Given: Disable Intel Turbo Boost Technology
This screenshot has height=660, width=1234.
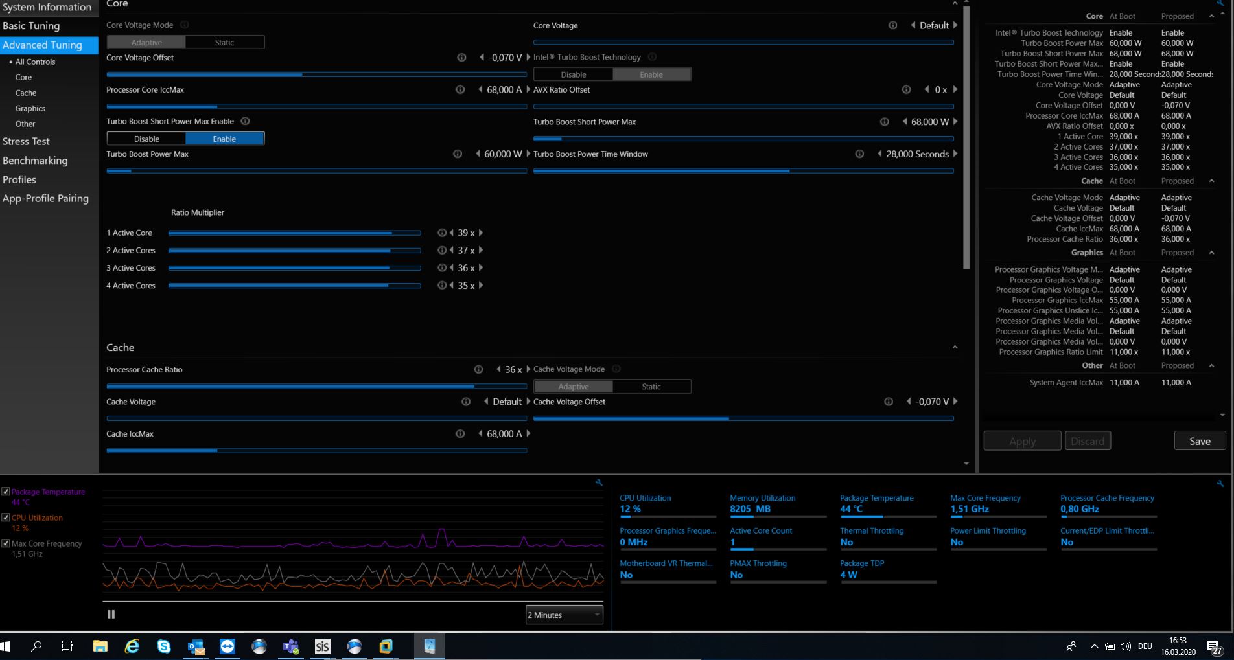Looking at the screenshot, I should [x=574, y=74].
